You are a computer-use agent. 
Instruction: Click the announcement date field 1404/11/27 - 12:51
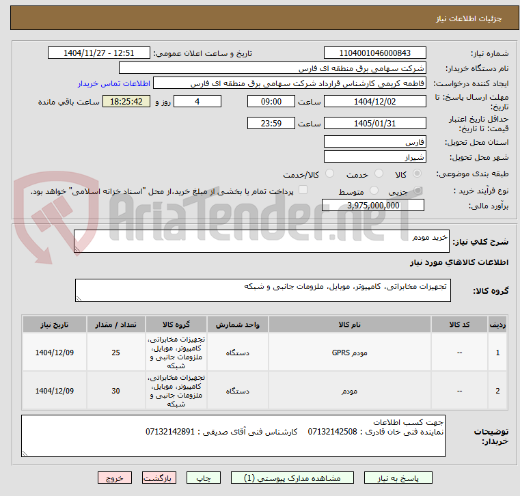click(x=99, y=53)
